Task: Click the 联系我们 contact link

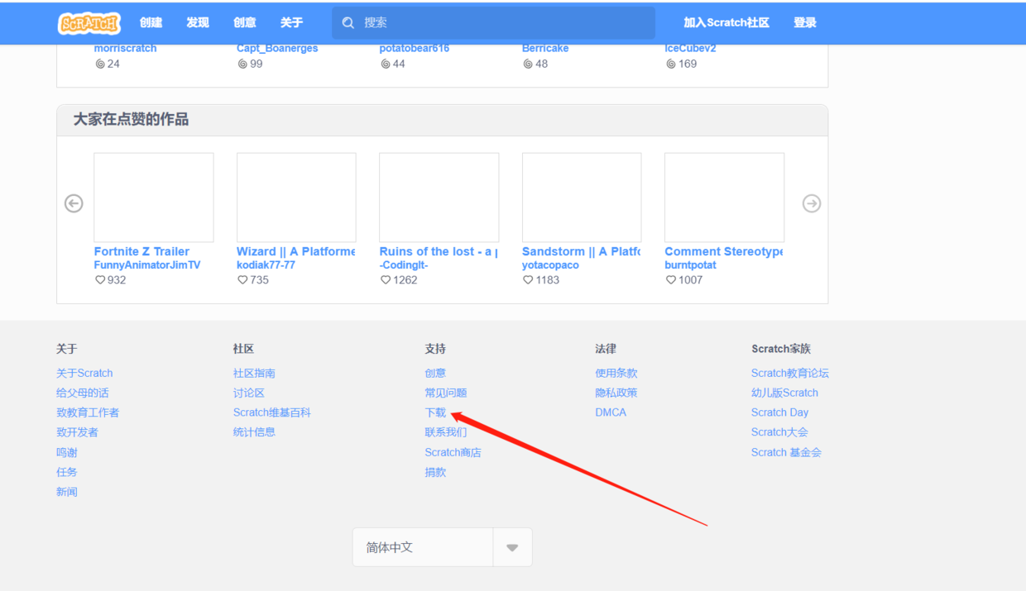Action: (446, 432)
